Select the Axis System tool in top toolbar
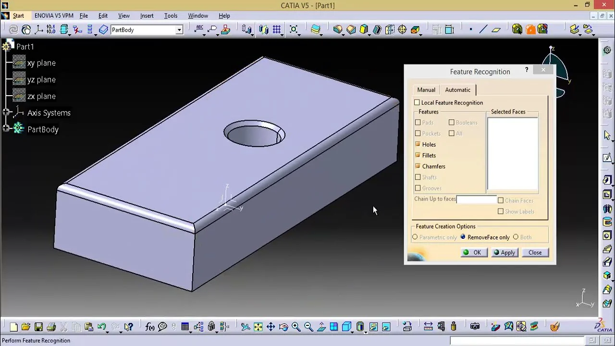The image size is (615, 346). [39, 30]
